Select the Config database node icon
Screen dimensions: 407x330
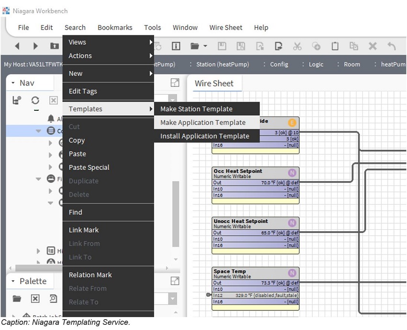[x=51, y=130]
